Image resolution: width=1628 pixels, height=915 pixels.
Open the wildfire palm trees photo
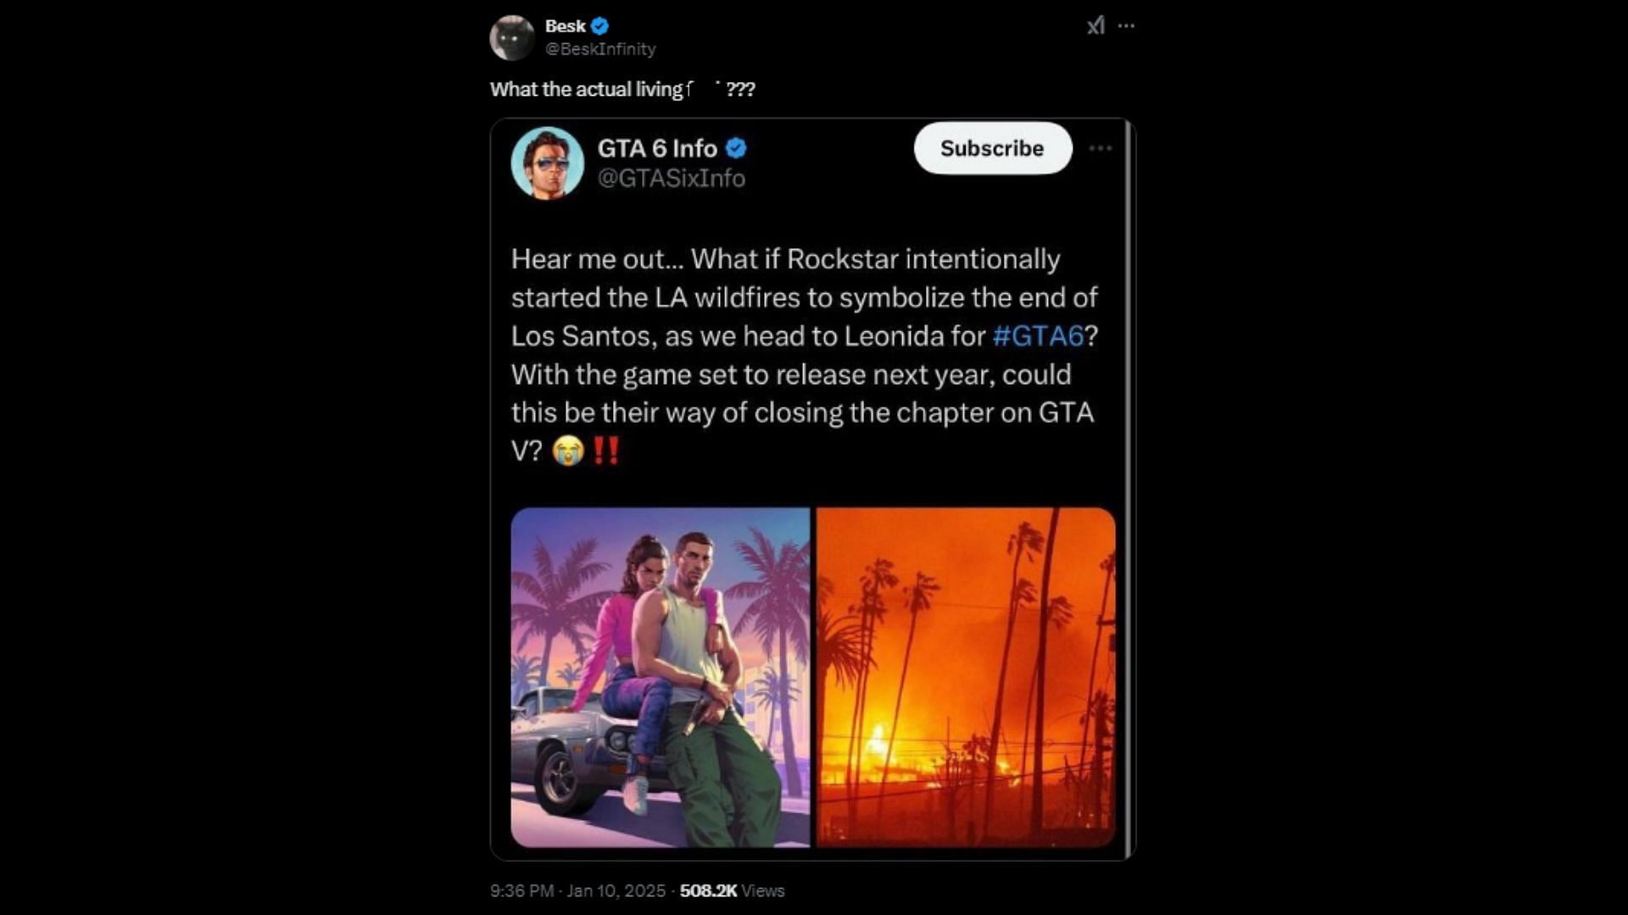[x=965, y=677]
